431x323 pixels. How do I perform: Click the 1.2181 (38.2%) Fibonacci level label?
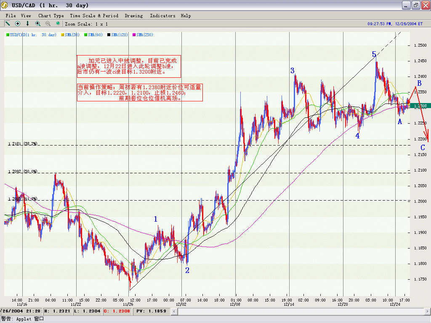[23, 144]
